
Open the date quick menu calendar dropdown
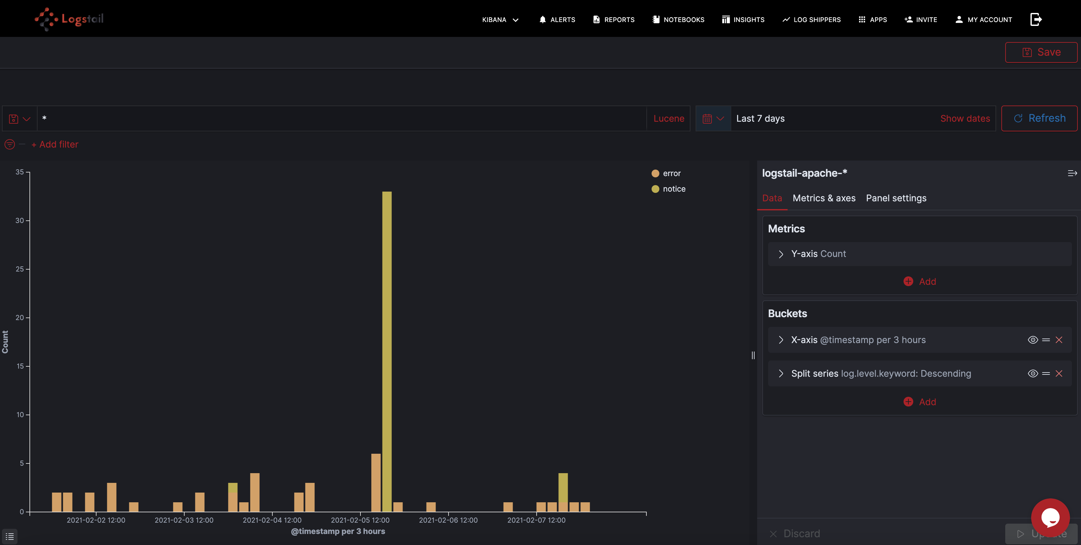tap(713, 119)
